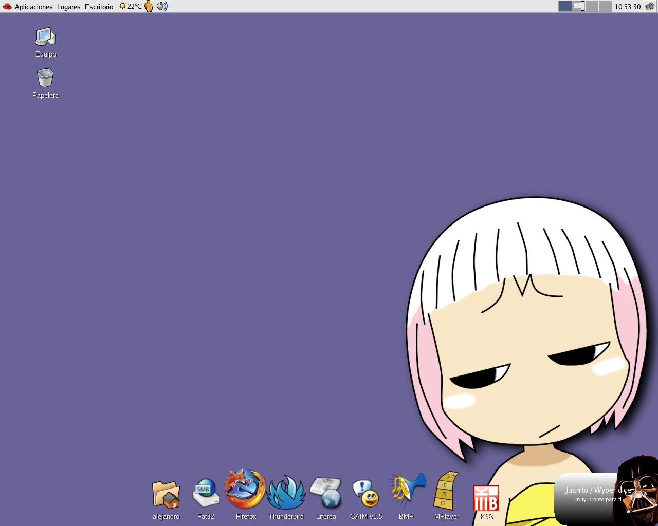Open the Fat32 SMB drive launcher
The image size is (658, 526).
206,499
